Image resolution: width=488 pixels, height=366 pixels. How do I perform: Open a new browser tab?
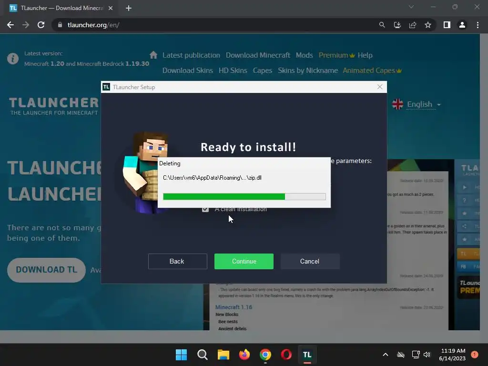coord(129,8)
